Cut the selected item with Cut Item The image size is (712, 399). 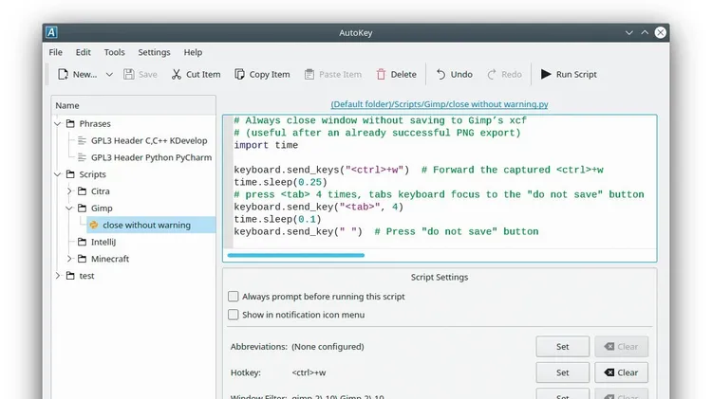click(196, 74)
